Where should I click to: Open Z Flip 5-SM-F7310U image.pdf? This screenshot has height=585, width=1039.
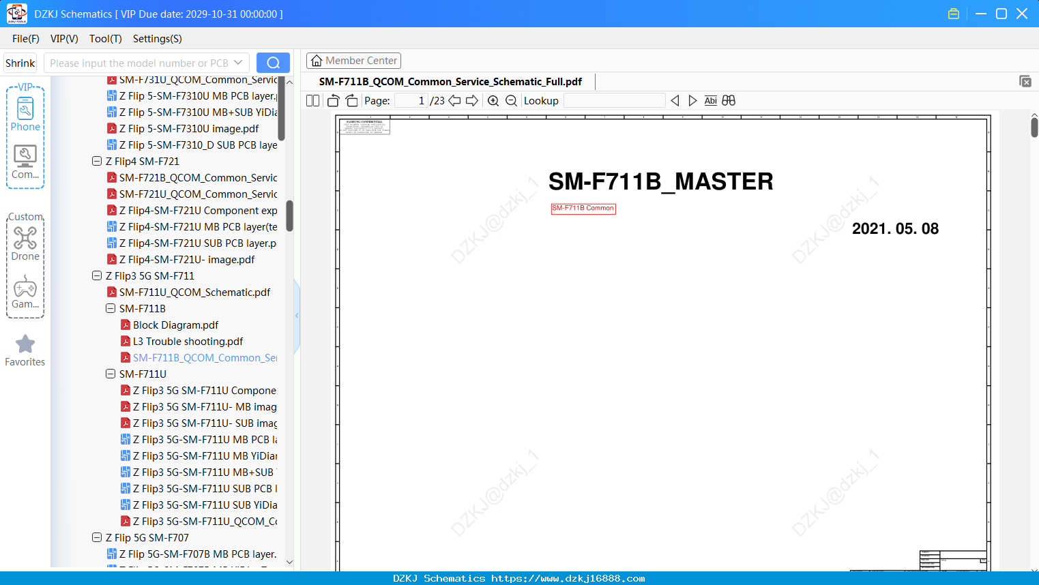189,129
